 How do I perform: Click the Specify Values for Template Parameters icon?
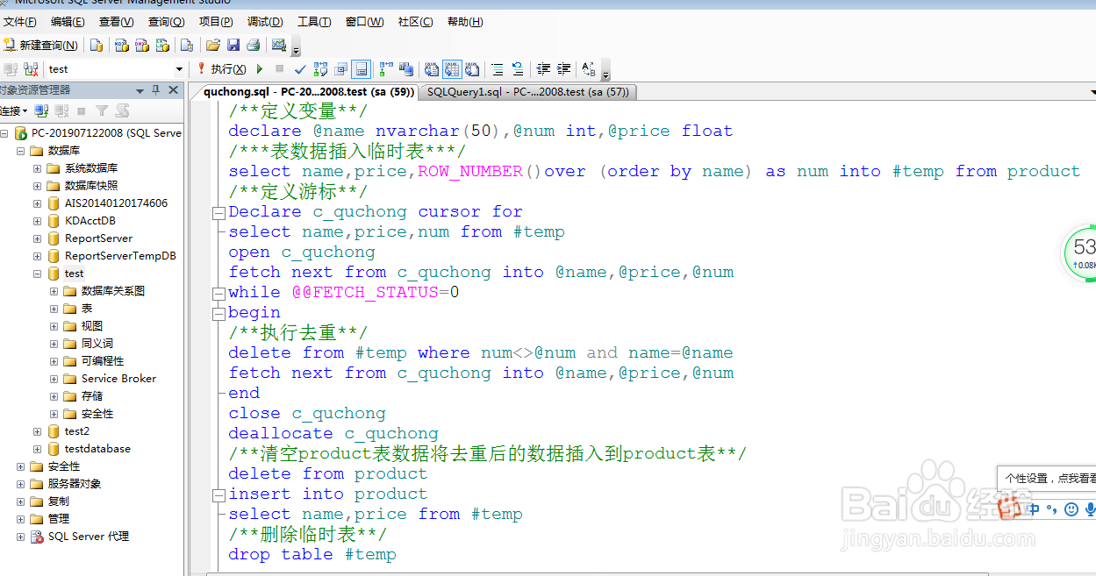coord(588,68)
